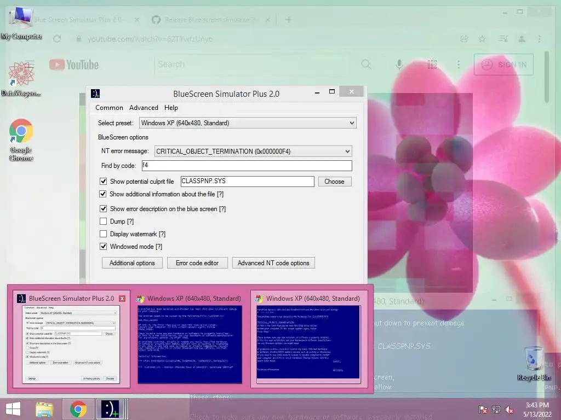Disable Windowed mode checkbox
This screenshot has height=420, width=561.
[x=103, y=247]
